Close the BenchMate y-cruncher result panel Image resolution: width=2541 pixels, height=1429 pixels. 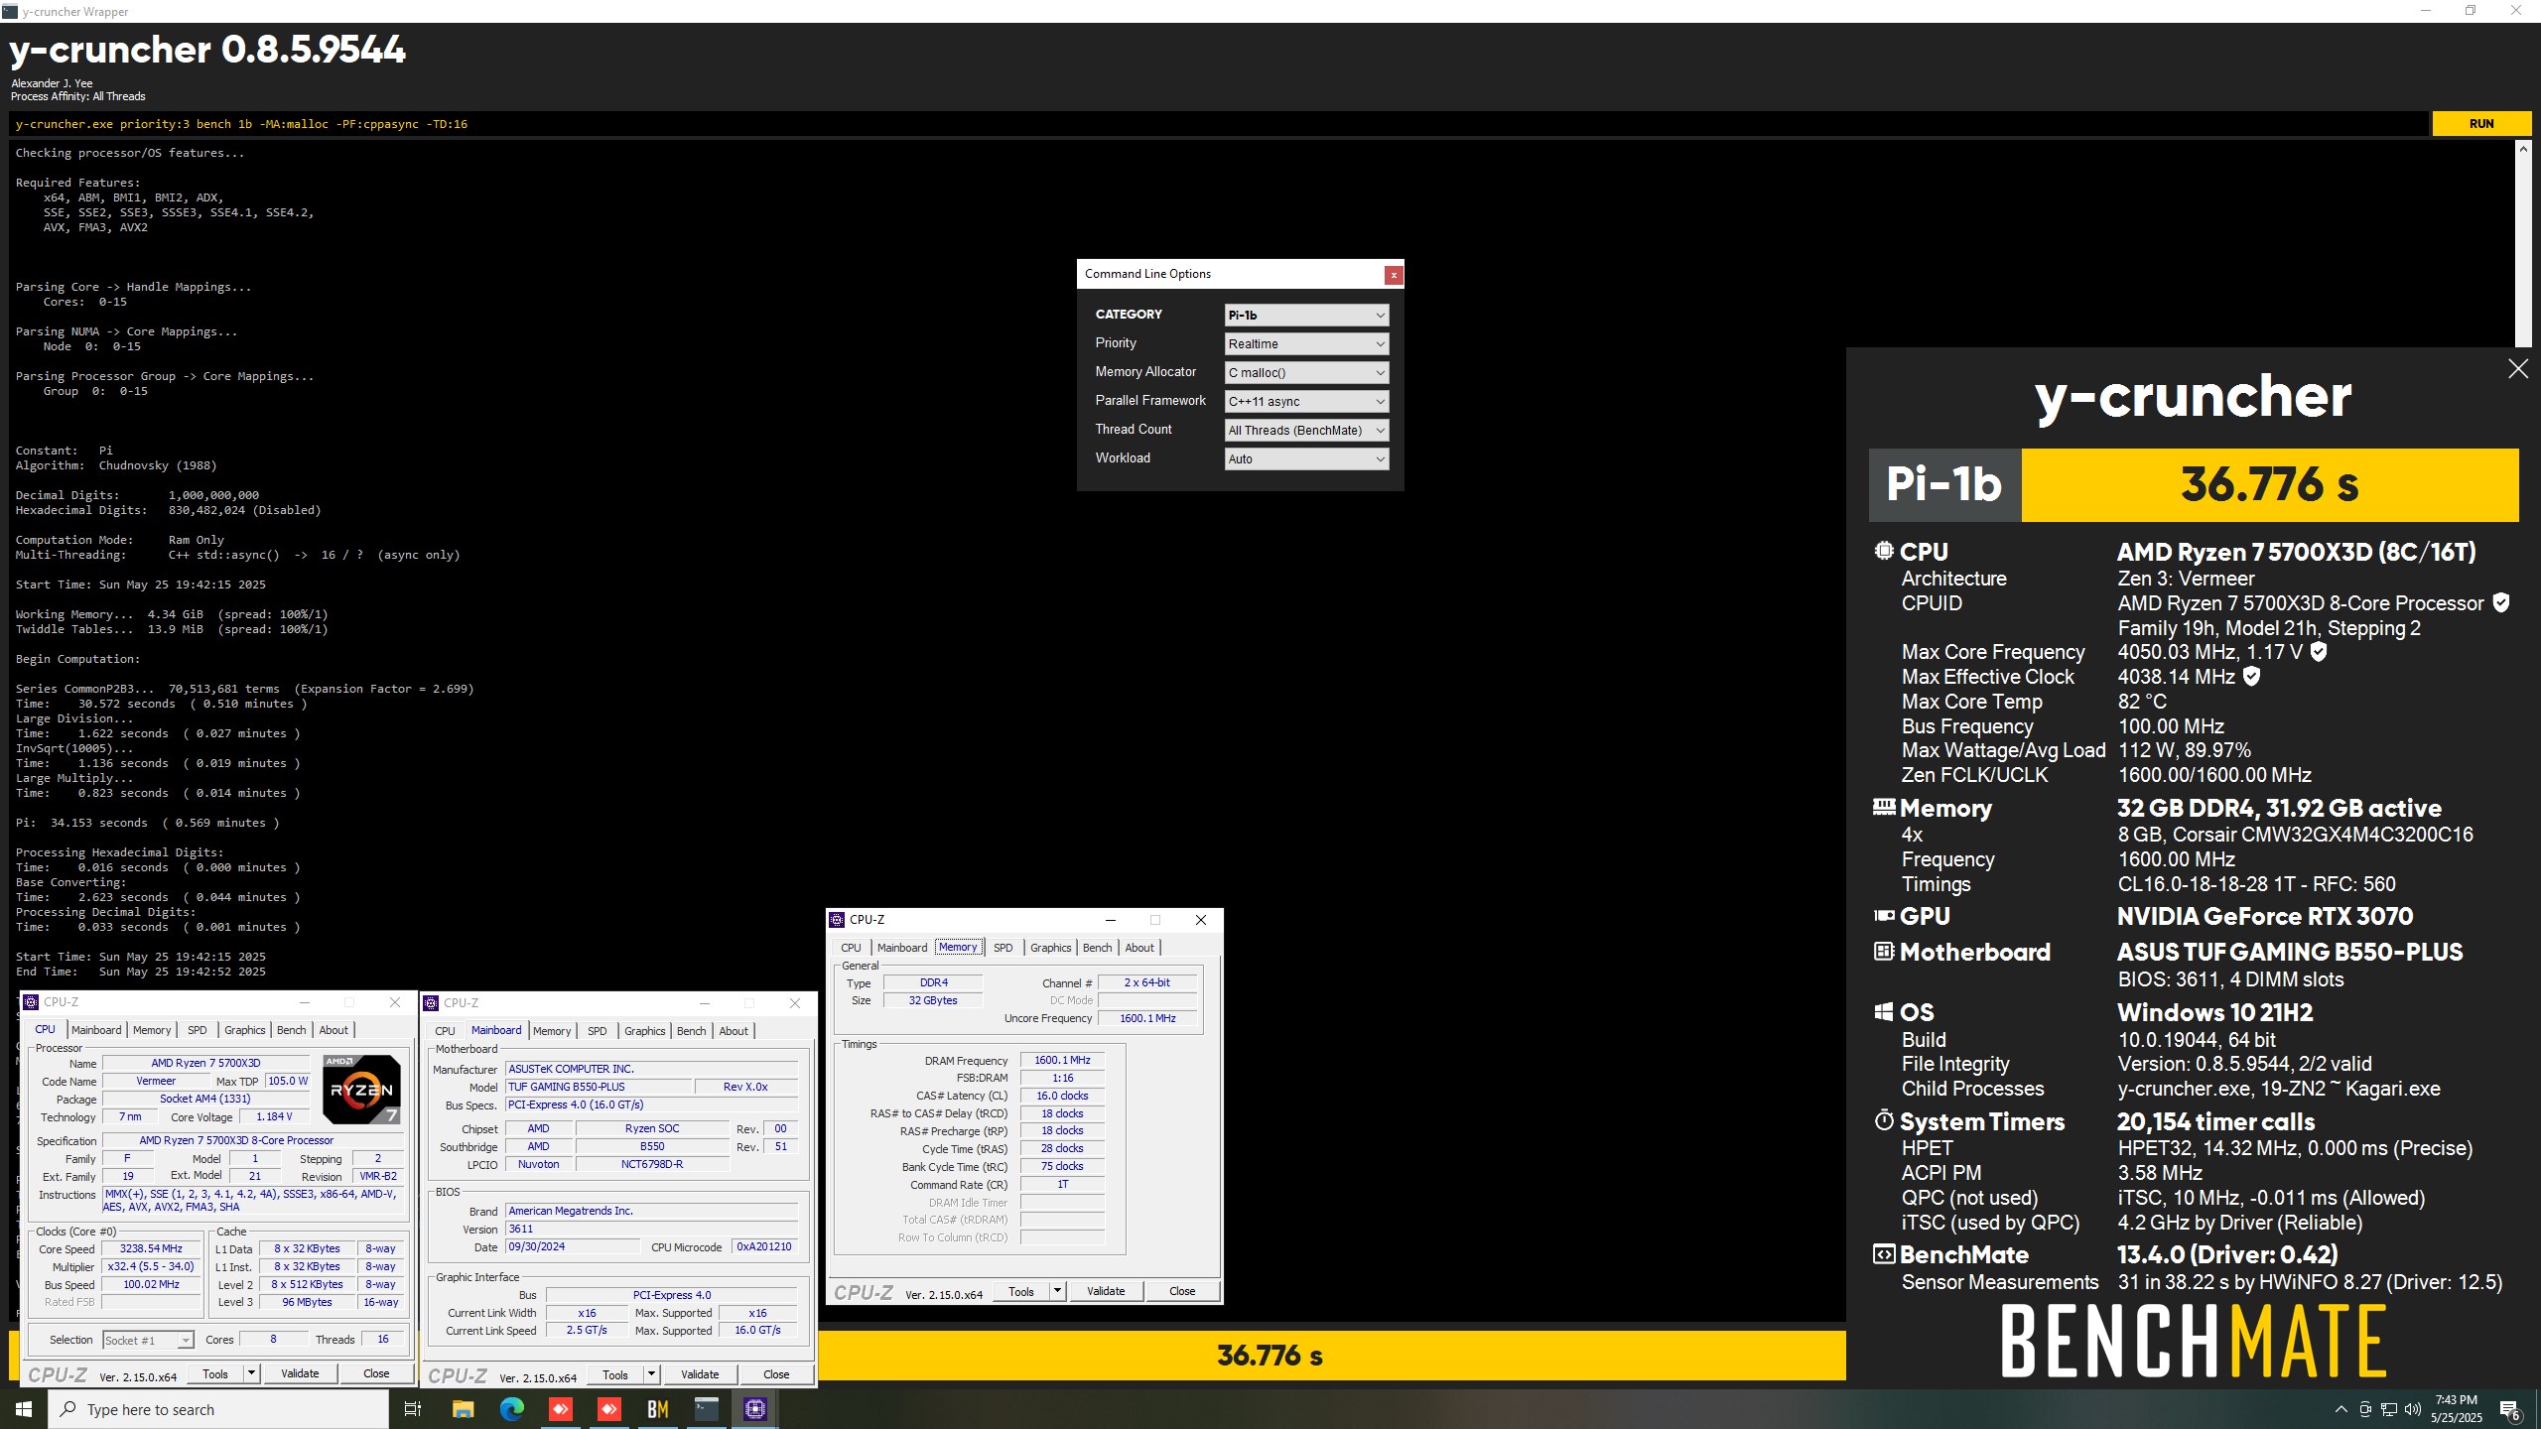(x=2518, y=369)
